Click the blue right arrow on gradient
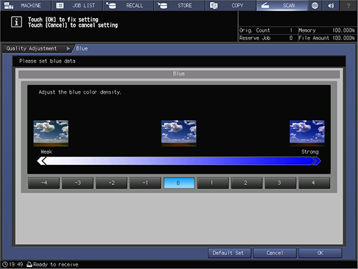Viewport: 358px width, 269px height. (x=316, y=161)
